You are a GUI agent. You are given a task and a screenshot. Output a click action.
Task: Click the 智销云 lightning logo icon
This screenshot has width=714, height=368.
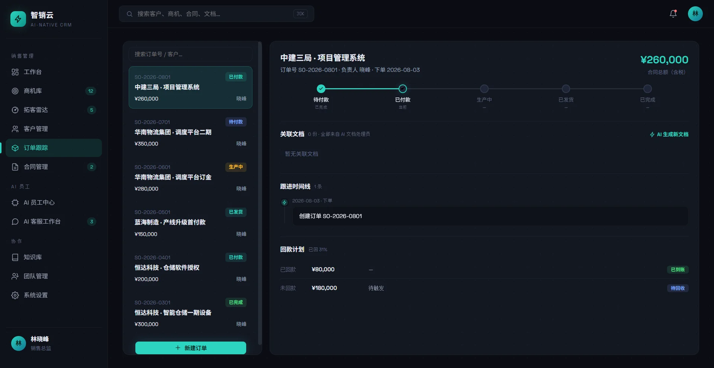pos(18,19)
